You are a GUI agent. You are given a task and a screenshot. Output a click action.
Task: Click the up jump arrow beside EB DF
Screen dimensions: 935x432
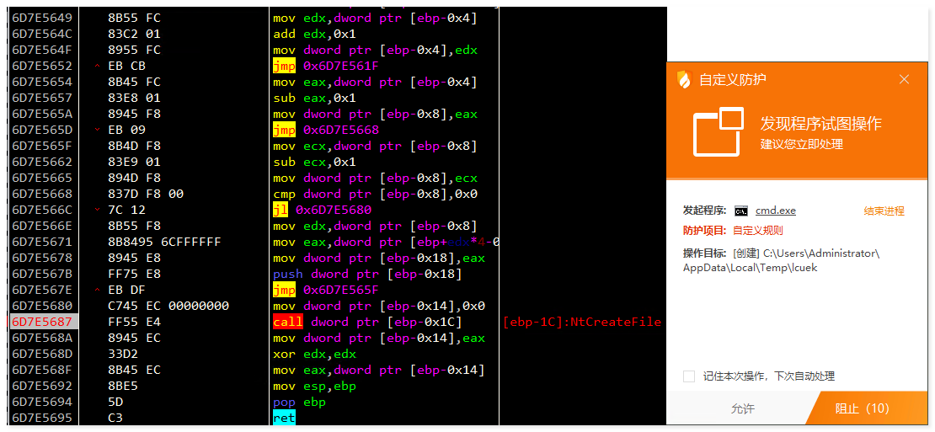coord(97,290)
